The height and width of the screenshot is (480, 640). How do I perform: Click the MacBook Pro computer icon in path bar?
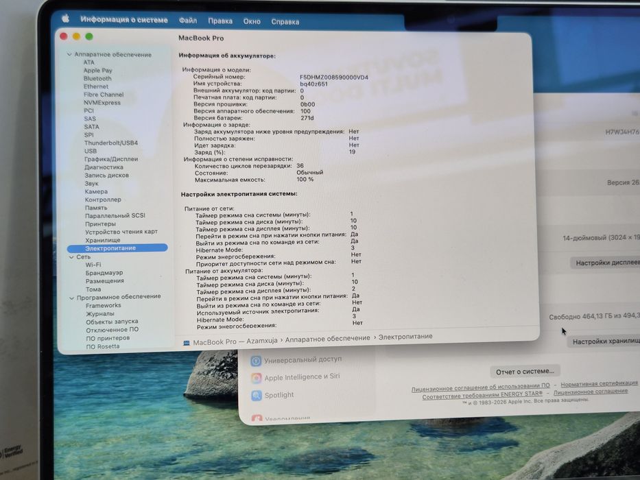pyautogui.click(x=187, y=343)
